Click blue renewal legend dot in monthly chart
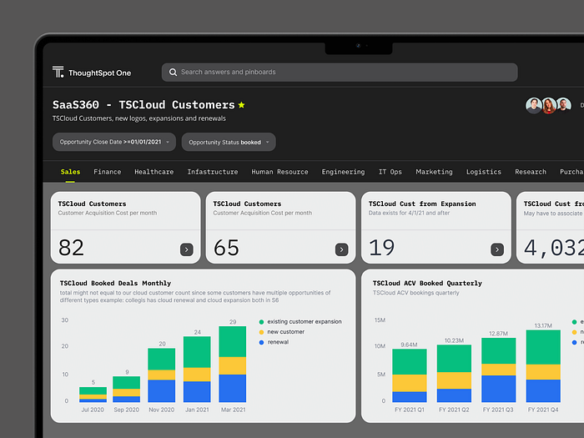 coord(261,342)
